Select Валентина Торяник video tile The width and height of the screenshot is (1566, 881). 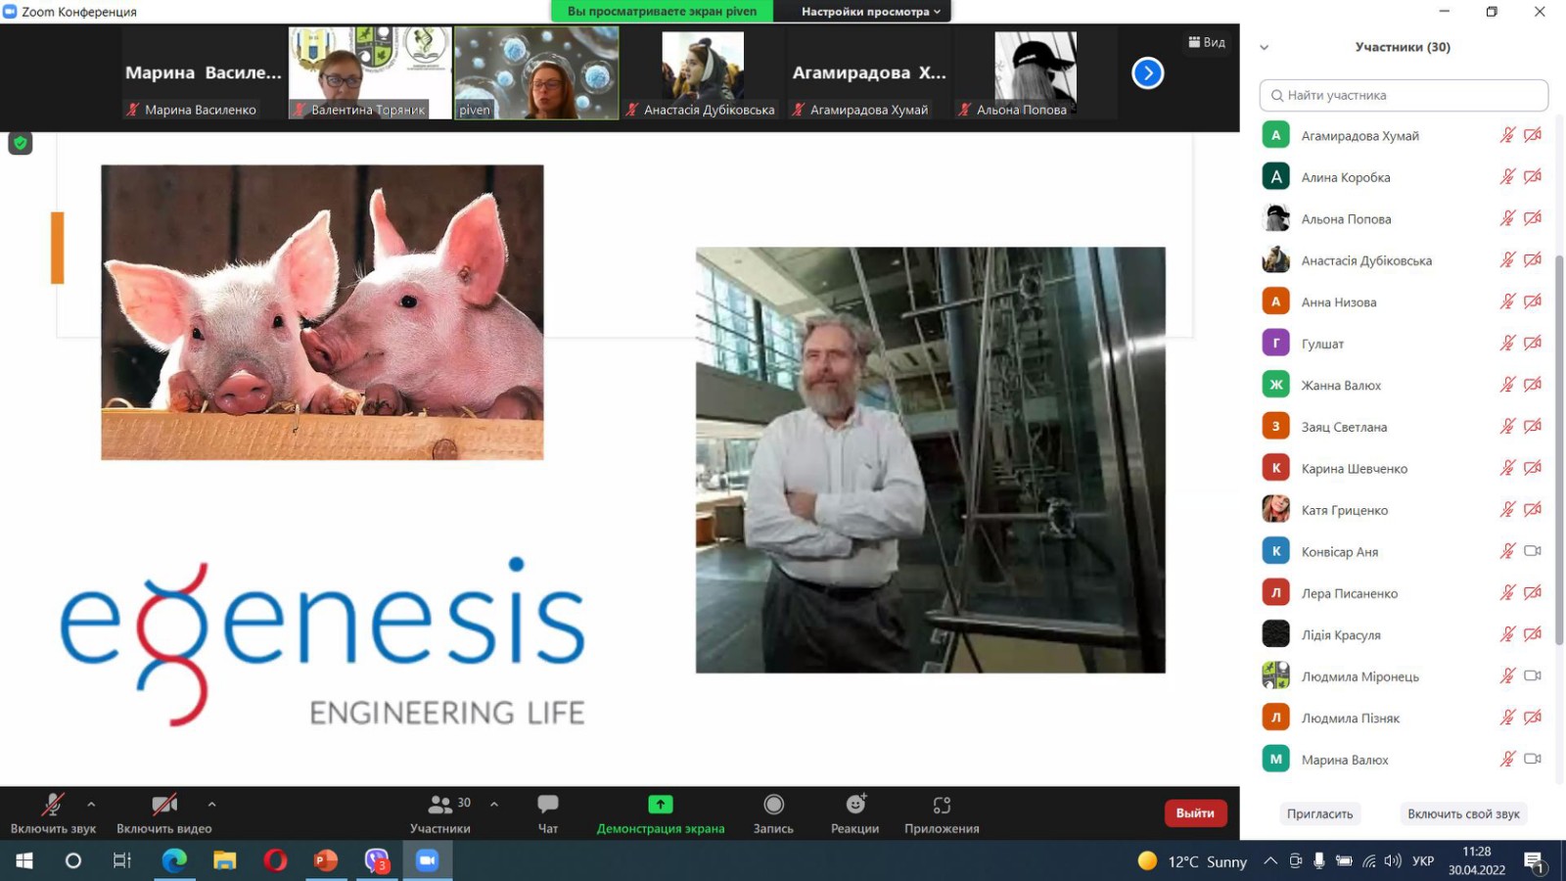pyautogui.click(x=370, y=73)
